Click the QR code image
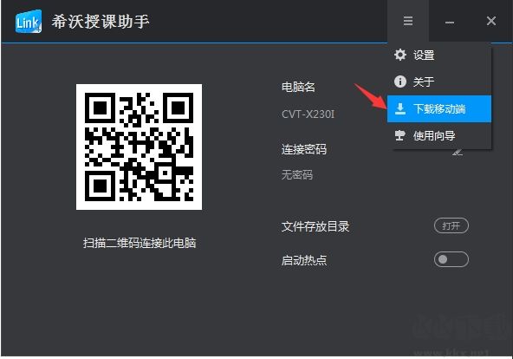This screenshot has height=359, width=513. point(139,147)
